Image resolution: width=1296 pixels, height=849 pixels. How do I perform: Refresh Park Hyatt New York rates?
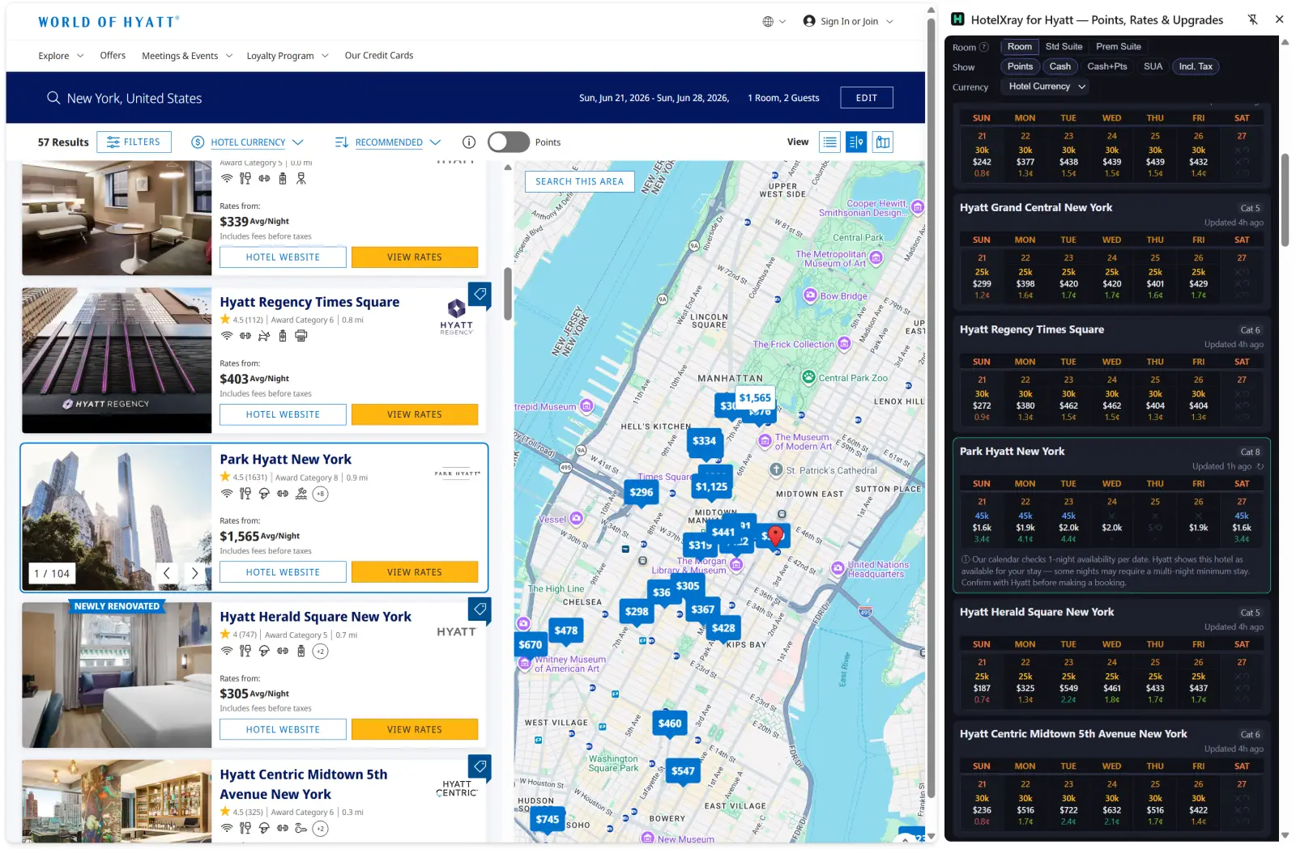1260,466
